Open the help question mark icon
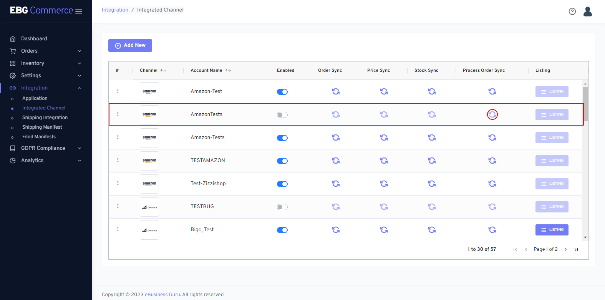The image size is (605, 300). click(572, 12)
